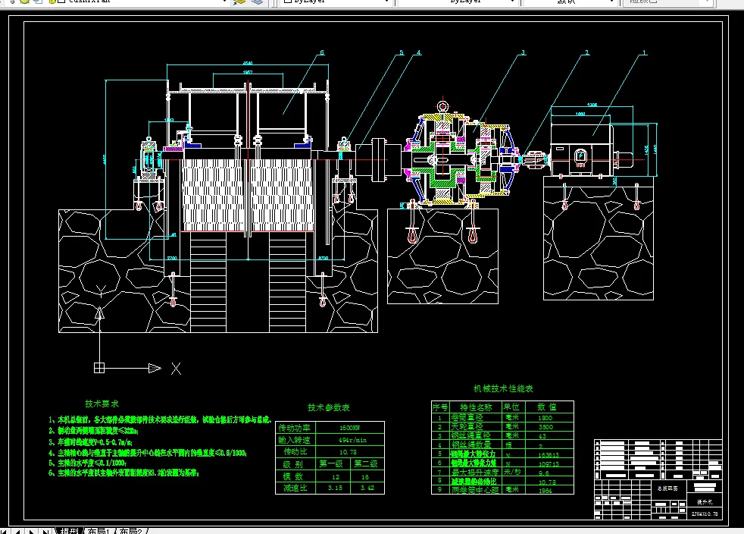Select leader label 2 near the coupling
This screenshot has width=744, height=534.
coord(587,52)
